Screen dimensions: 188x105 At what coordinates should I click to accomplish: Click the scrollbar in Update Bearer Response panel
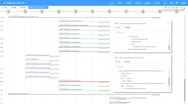click(x=169, y=81)
